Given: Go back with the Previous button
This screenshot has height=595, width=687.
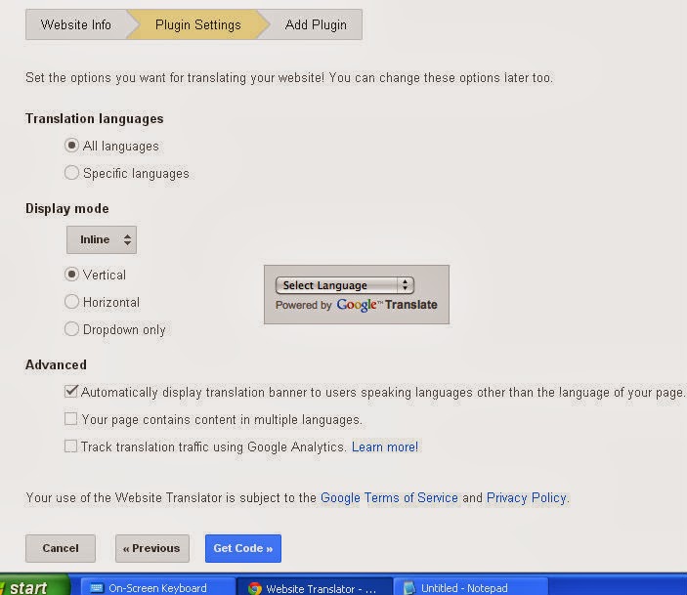Looking at the screenshot, I should tap(152, 548).
